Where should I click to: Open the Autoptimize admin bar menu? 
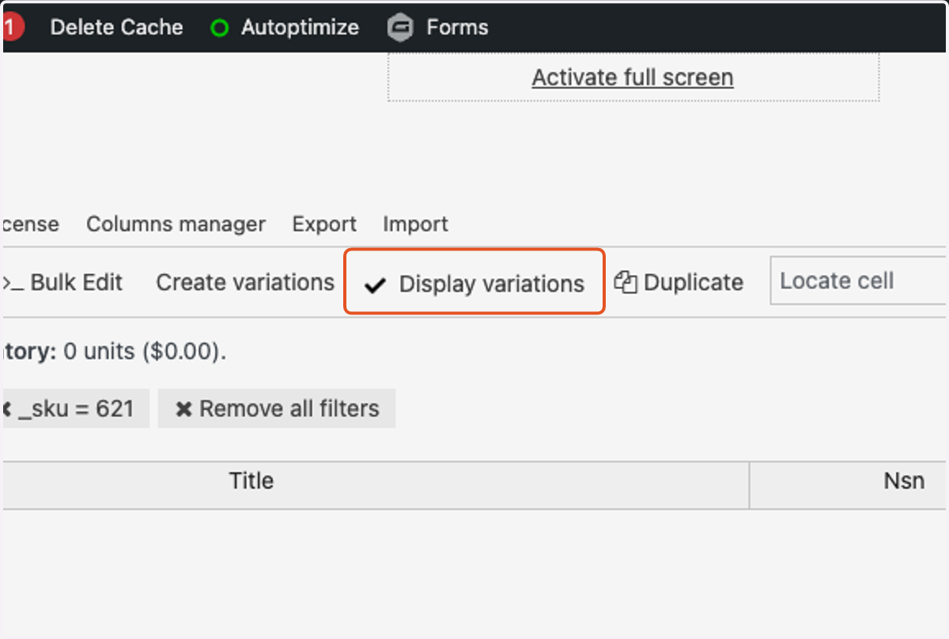(x=285, y=28)
